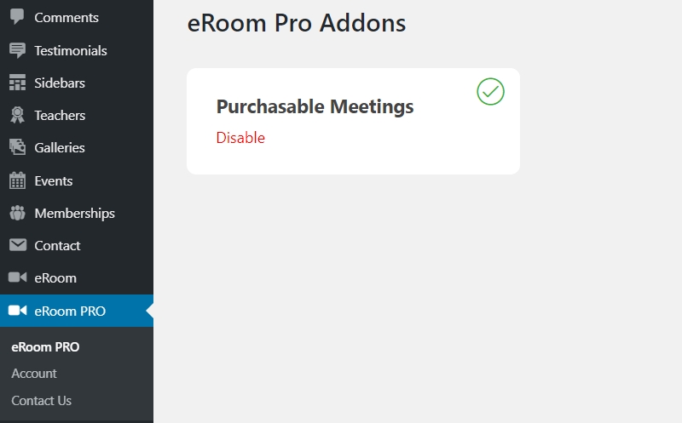Click the Purchasable Meetings card title
This screenshot has width=682, height=423.
[315, 107]
